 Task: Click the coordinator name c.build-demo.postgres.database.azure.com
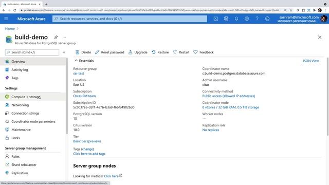coord(234,73)
